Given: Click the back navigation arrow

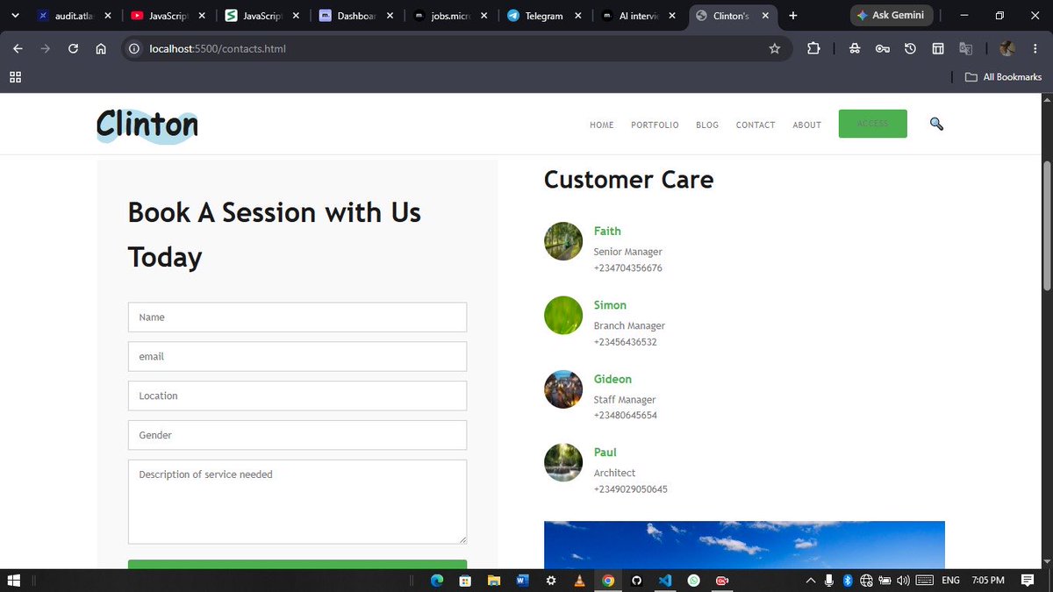Looking at the screenshot, I should pyautogui.click(x=18, y=49).
